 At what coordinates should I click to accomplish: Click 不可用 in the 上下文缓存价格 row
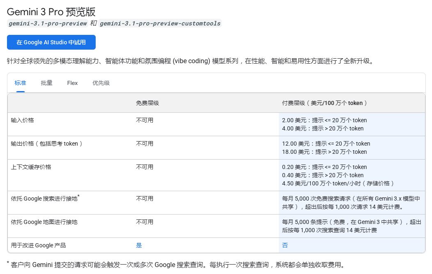tap(145, 167)
